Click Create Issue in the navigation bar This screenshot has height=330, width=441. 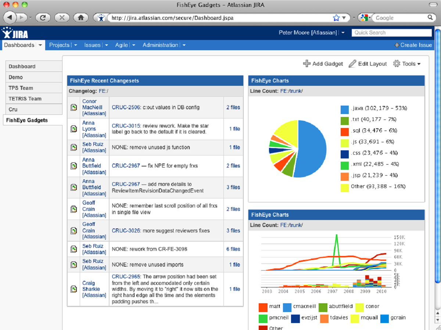[413, 45]
